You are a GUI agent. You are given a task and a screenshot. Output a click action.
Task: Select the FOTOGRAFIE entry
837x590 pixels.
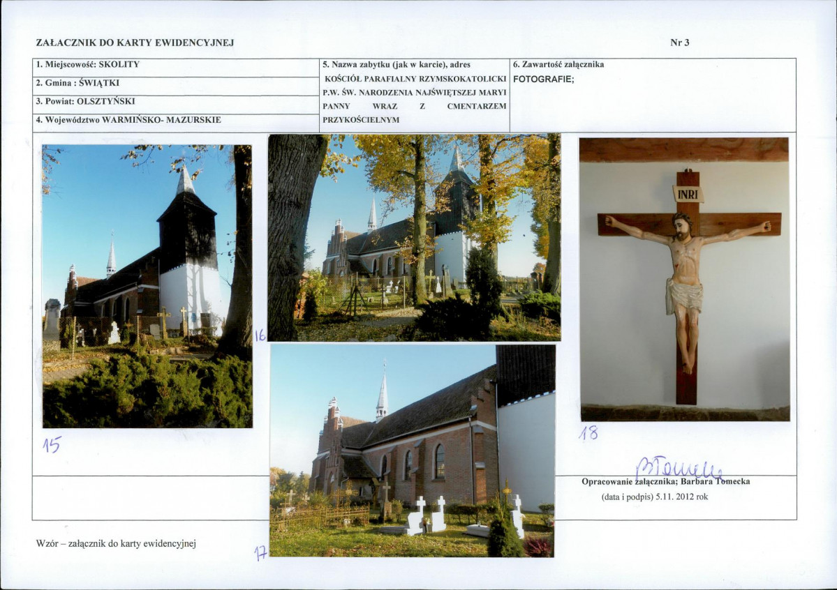click(543, 80)
